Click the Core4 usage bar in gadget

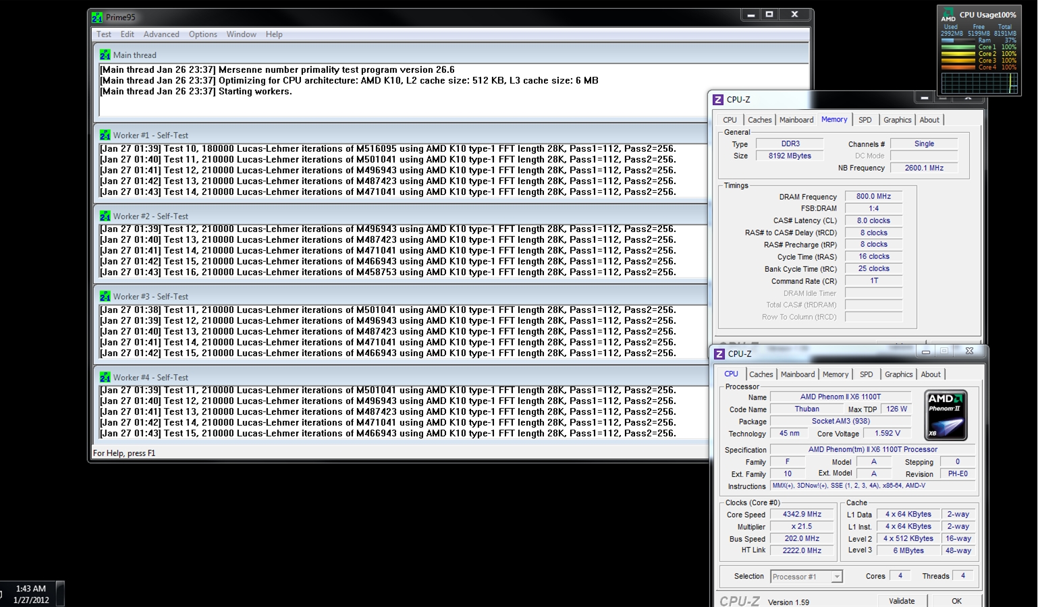tap(958, 67)
